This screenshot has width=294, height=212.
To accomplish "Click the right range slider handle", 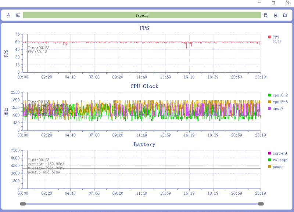I will 261,204.
